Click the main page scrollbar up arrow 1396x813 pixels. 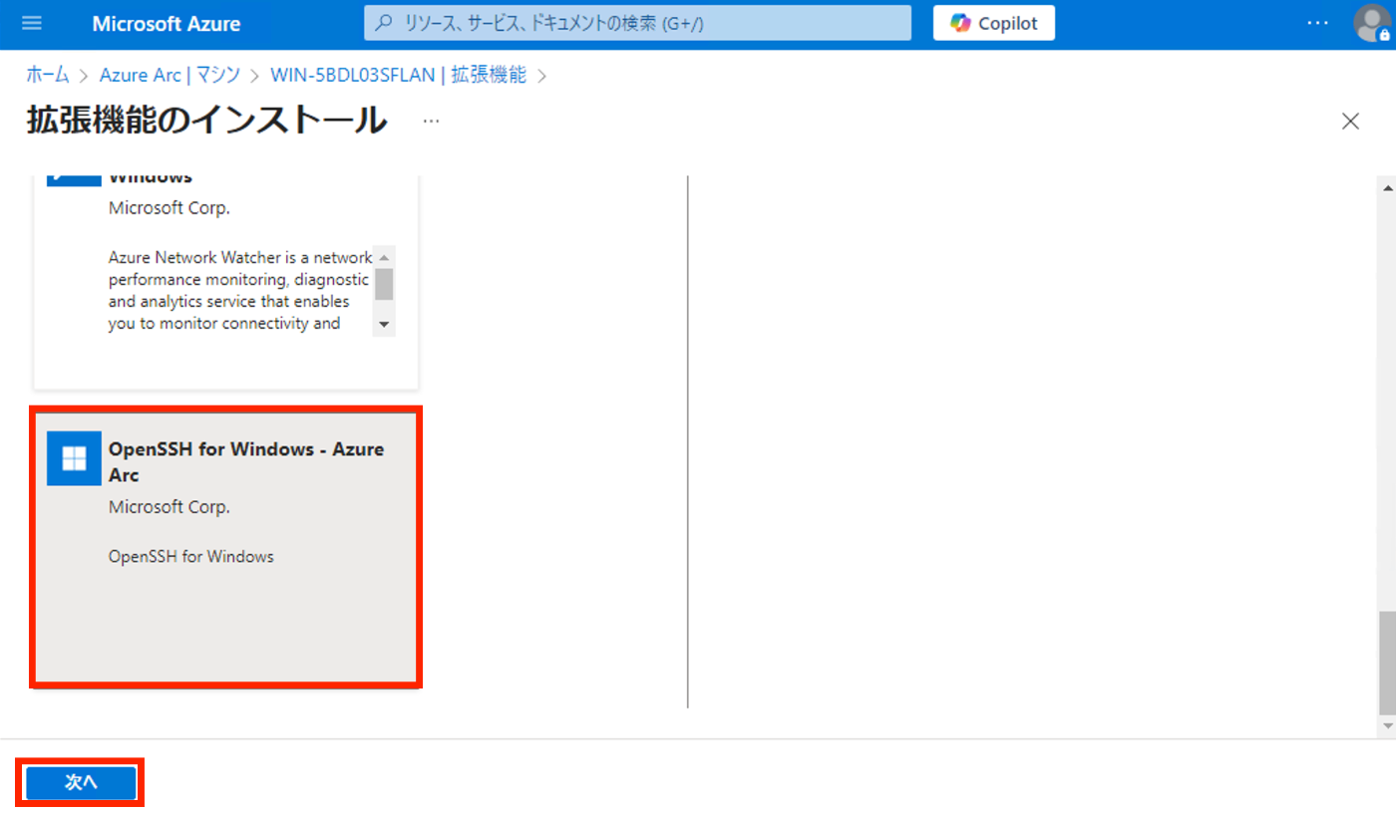click(x=1387, y=188)
